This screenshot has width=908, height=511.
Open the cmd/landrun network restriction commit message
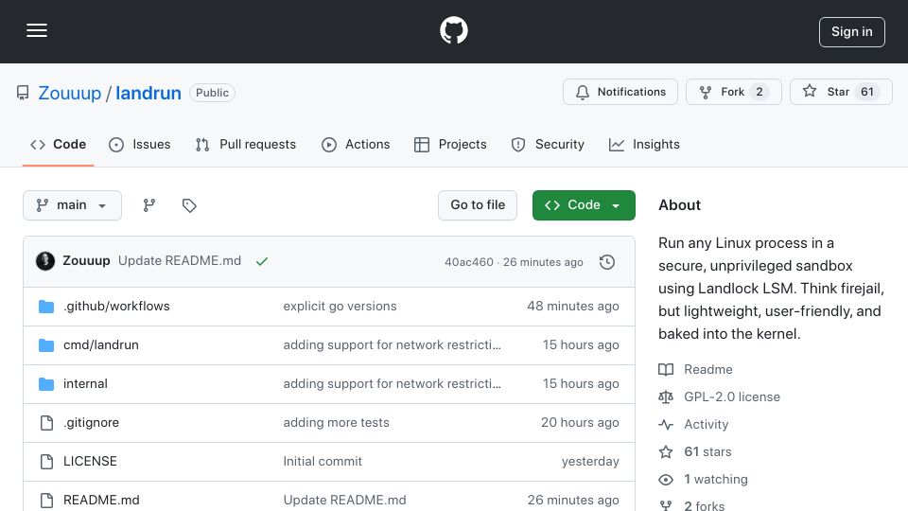[392, 344]
